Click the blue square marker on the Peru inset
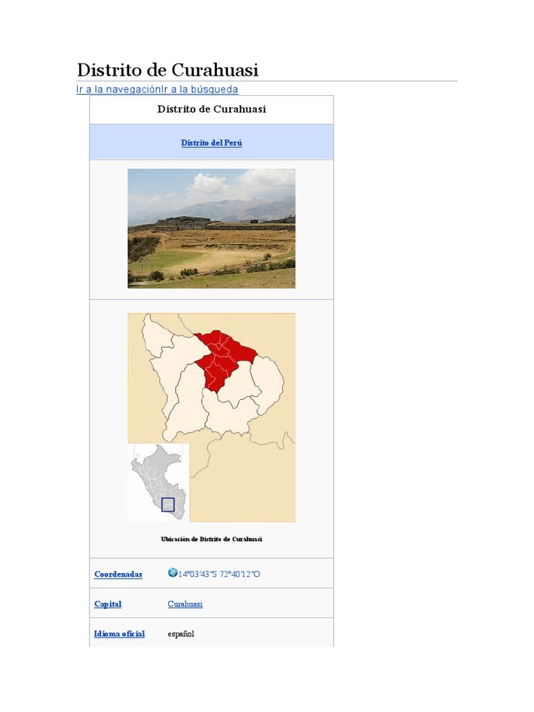The image size is (534, 712). (x=168, y=505)
